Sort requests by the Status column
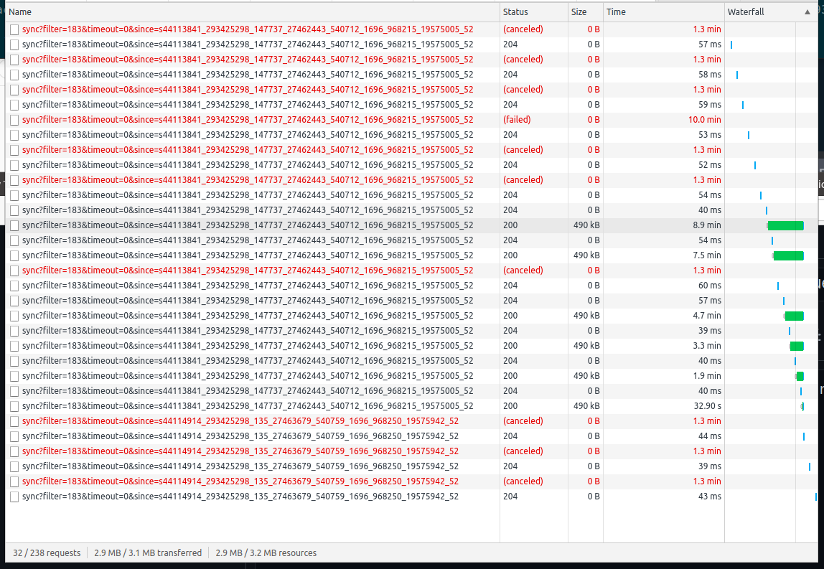Image resolution: width=824 pixels, height=569 pixels. tap(517, 11)
